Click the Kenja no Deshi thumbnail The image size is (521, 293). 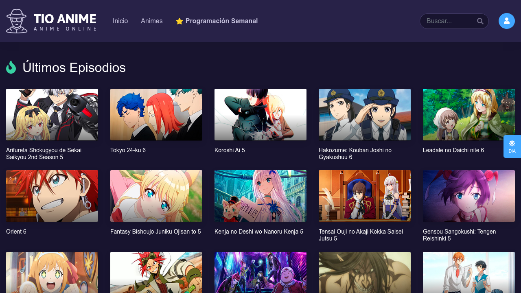click(260, 196)
